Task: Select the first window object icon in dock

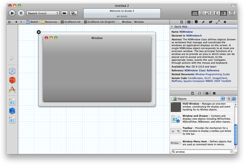Action: 12,102
